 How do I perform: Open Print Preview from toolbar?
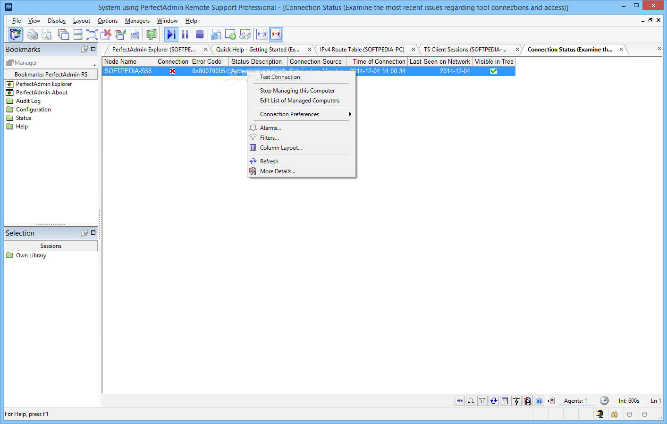coord(46,34)
